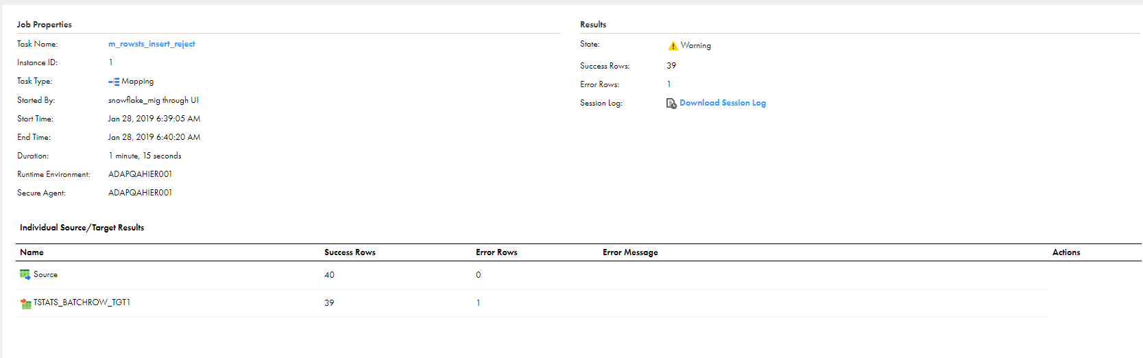This screenshot has width=1143, height=358.
Task: Click the Name column header
Action: [x=32, y=252]
